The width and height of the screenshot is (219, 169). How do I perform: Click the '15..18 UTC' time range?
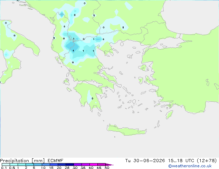point(181,161)
